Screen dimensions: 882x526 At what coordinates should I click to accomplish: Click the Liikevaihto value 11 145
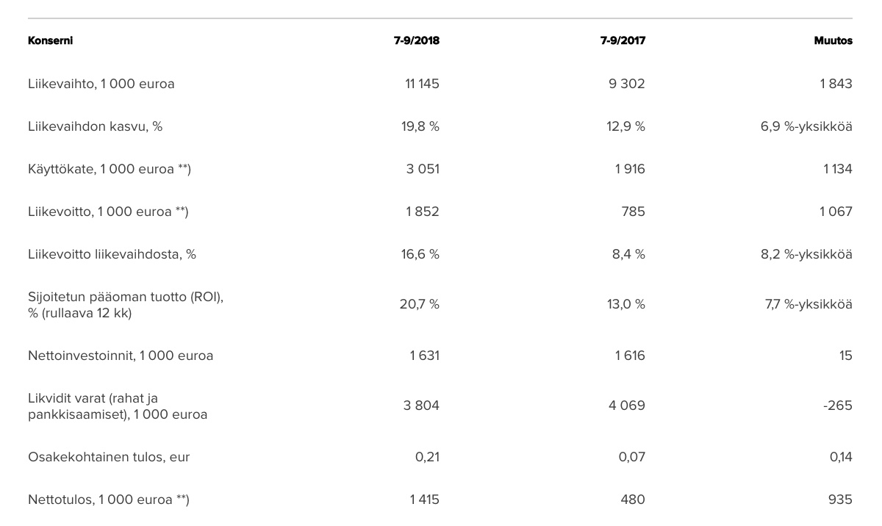pos(422,84)
